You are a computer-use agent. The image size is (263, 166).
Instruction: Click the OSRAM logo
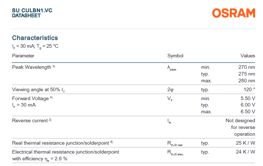[x=234, y=13]
